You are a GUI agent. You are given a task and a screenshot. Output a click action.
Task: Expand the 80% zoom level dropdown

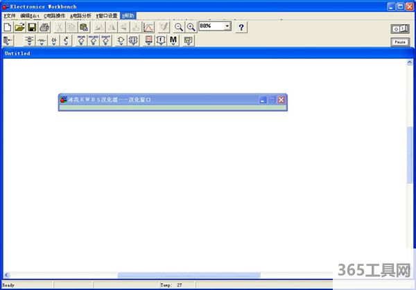(228, 26)
